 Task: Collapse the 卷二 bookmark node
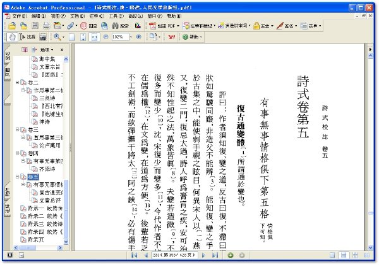tap(17, 83)
